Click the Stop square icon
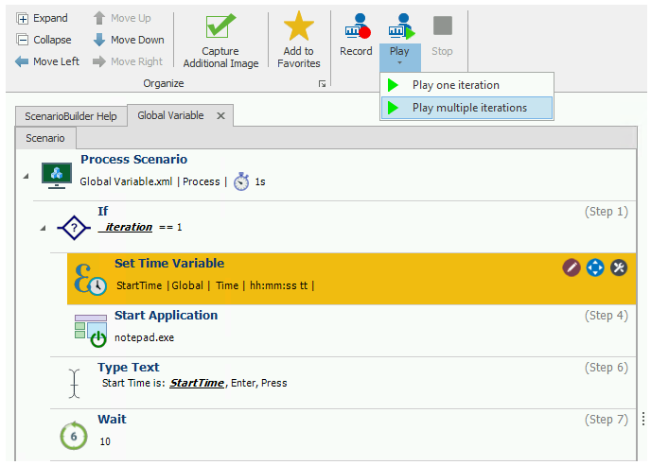 coord(443,26)
